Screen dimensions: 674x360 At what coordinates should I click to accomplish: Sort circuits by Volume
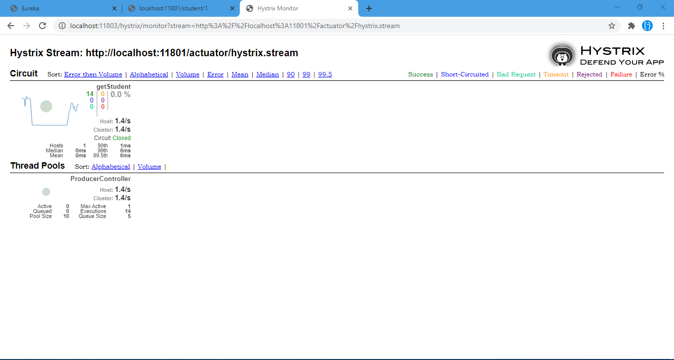tap(187, 74)
